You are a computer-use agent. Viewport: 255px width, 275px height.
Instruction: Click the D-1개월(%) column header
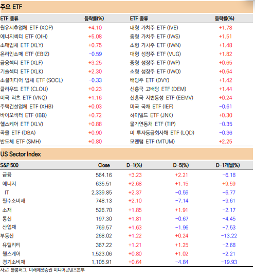228,165
